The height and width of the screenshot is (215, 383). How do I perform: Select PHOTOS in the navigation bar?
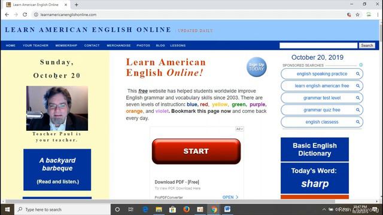point(144,45)
